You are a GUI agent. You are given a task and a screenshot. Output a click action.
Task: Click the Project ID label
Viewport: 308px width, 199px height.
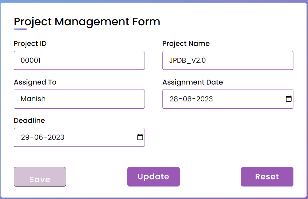30,44
